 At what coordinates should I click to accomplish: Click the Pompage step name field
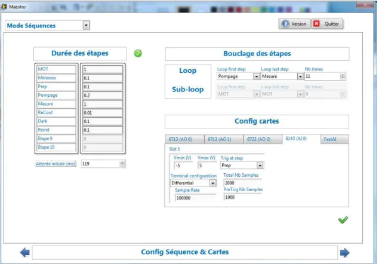point(56,96)
